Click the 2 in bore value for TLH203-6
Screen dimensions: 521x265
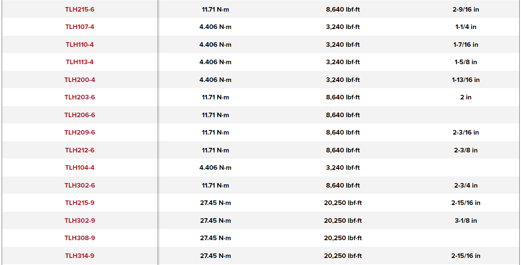[466, 97]
